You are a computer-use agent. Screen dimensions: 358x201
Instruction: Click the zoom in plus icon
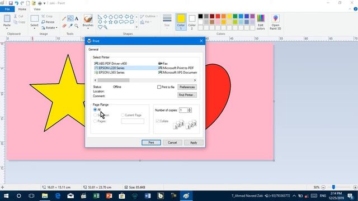355,188
